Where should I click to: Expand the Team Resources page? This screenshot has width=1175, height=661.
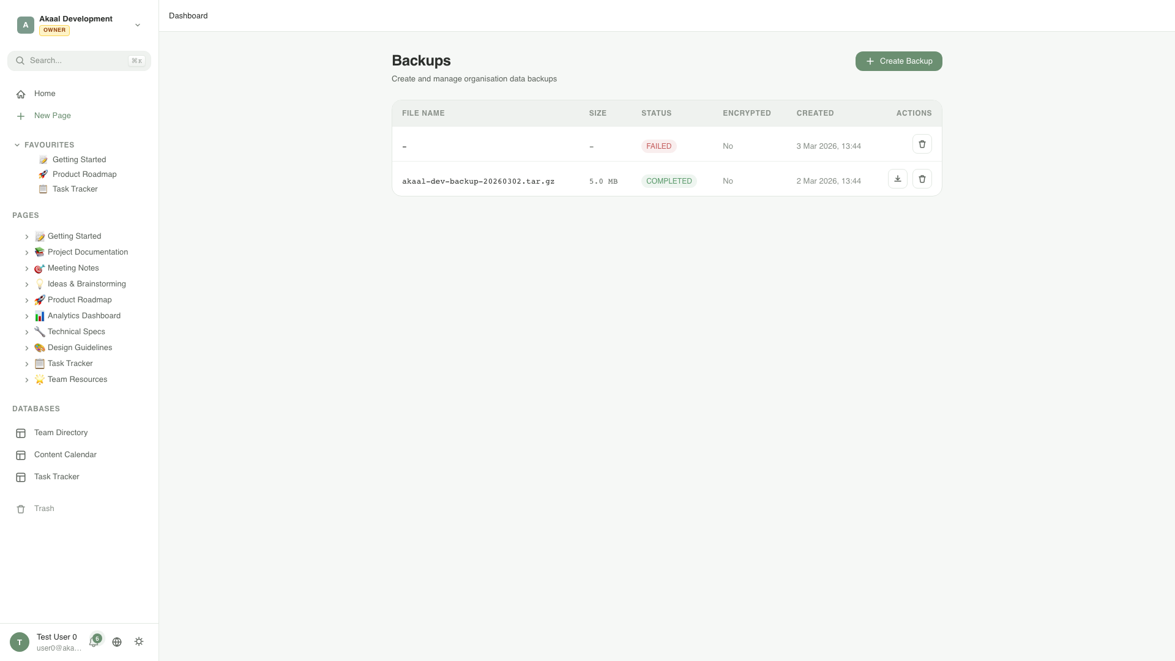(27, 380)
